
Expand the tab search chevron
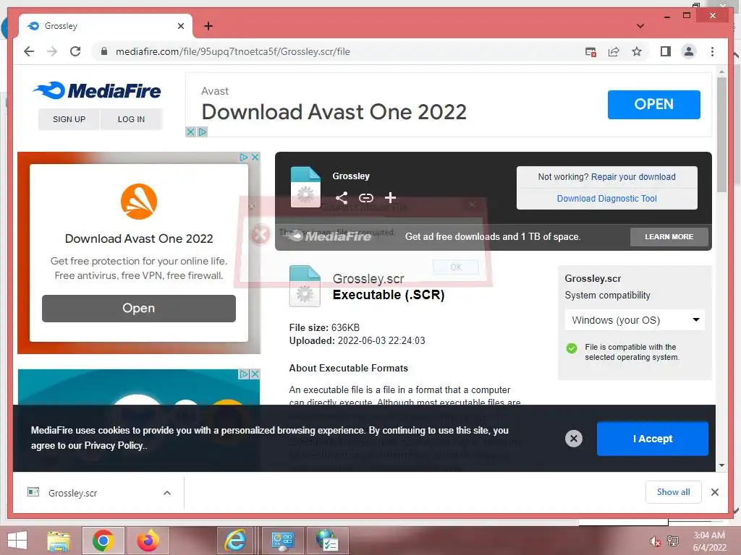(x=640, y=26)
